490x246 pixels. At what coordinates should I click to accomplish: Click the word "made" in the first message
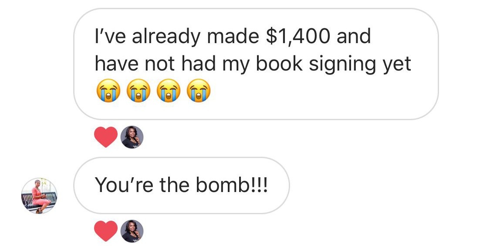click(x=233, y=36)
